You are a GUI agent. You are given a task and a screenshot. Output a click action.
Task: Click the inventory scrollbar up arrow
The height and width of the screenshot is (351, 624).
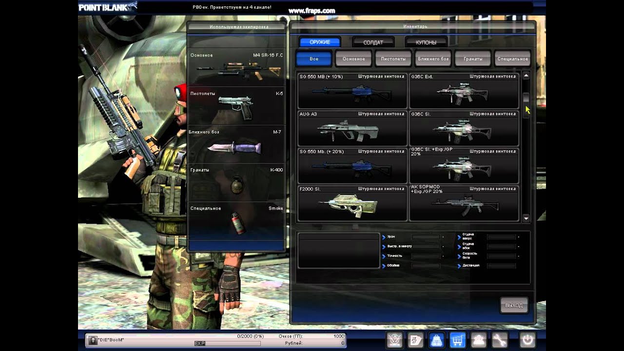pos(526,76)
